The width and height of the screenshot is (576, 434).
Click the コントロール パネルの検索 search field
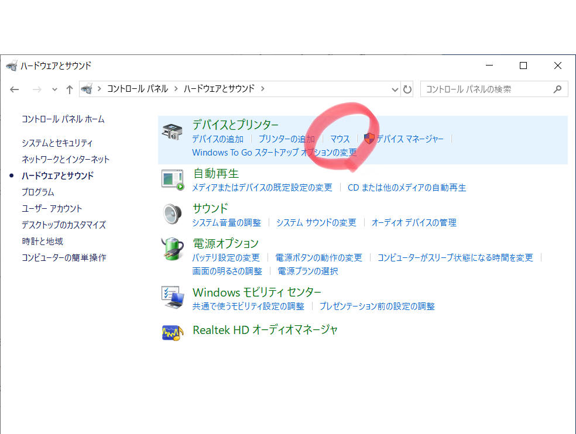click(486, 89)
